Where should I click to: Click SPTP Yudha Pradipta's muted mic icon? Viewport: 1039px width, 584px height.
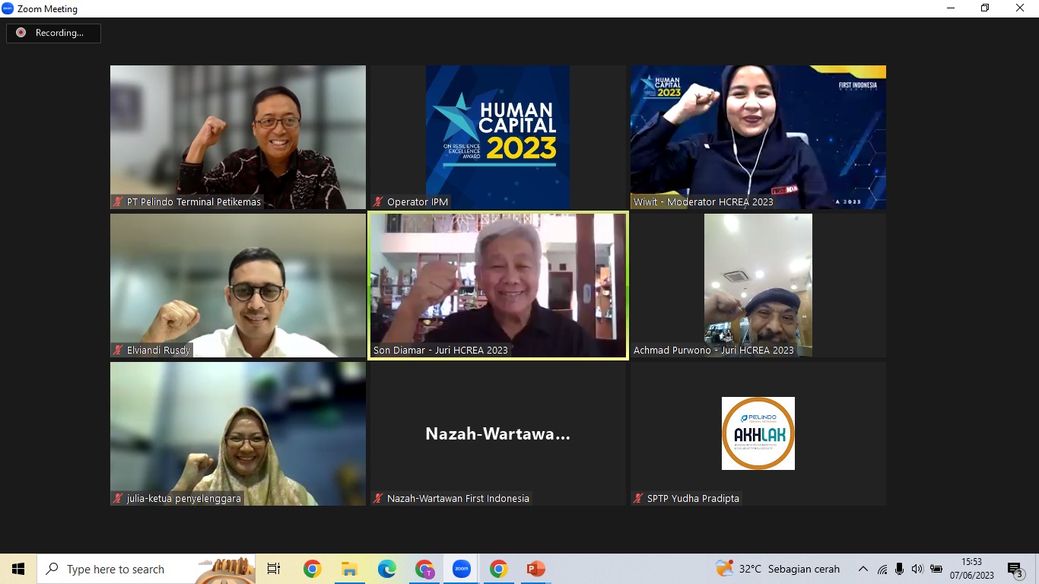click(x=638, y=499)
